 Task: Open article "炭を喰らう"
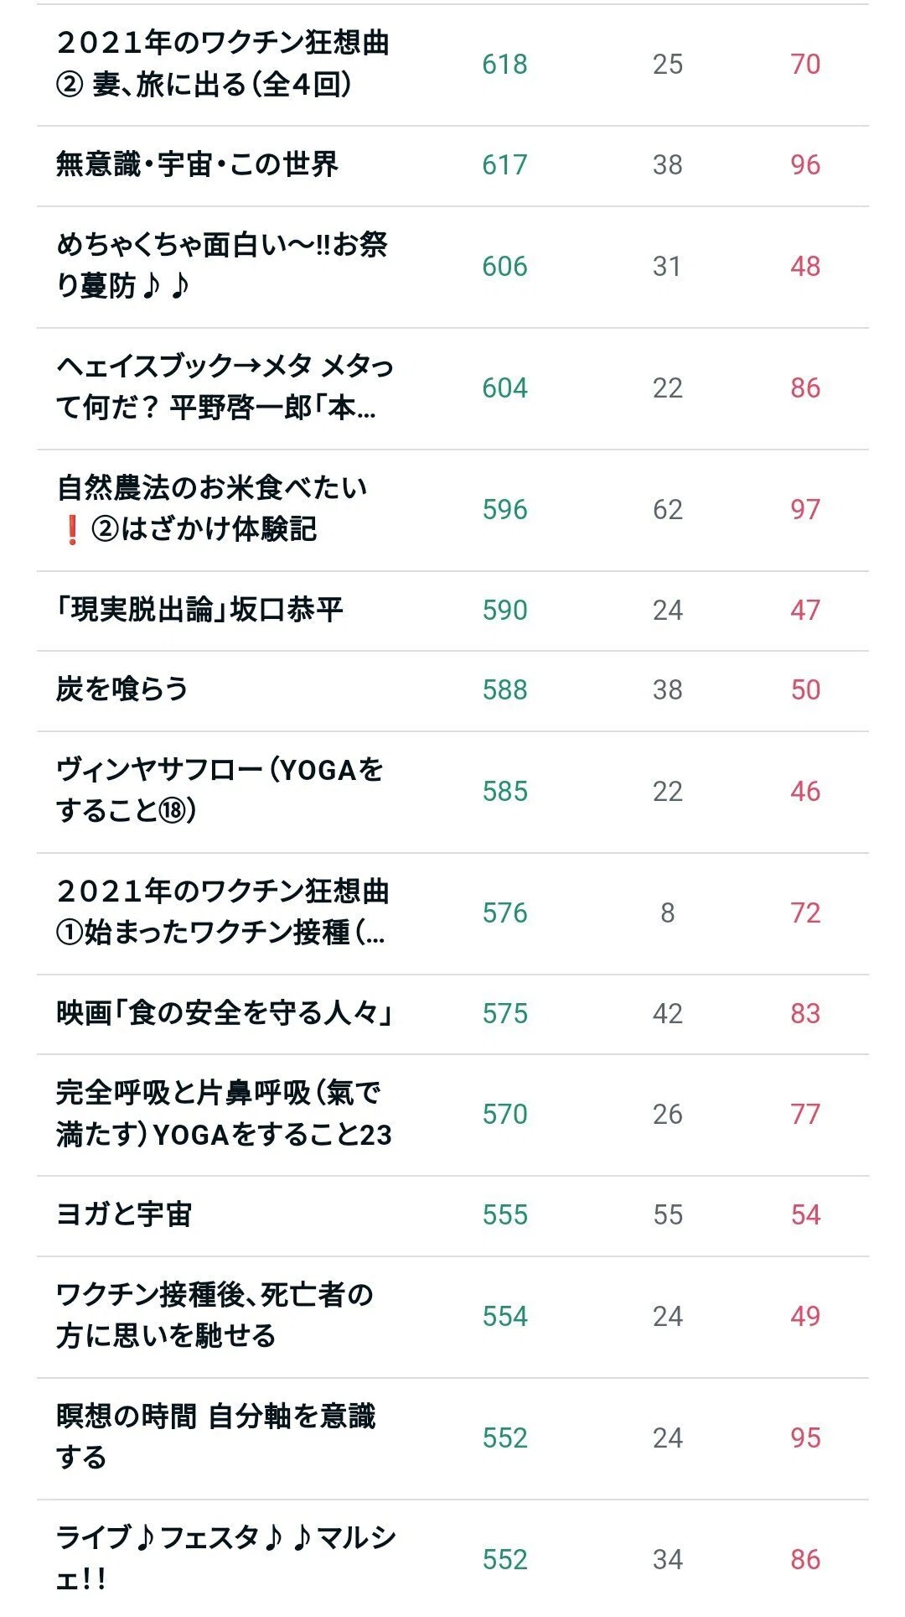click(x=122, y=689)
